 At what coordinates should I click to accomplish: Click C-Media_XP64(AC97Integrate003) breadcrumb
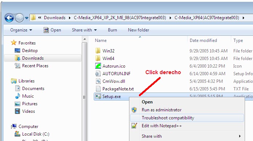tap(207, 18)
